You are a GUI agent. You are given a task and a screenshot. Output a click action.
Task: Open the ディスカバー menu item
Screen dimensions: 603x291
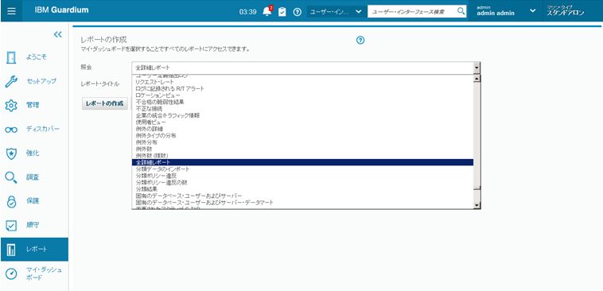[x=43, y=129]
